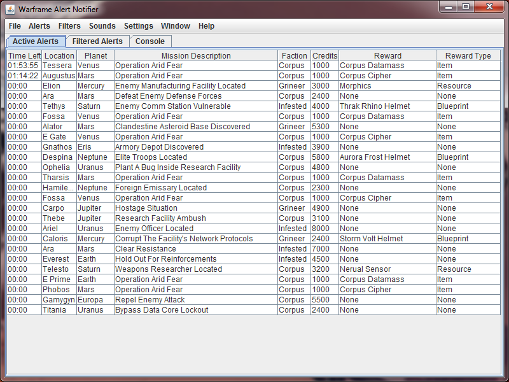This screenshot has width=509, height=382.
Task: Switch to the Filtered Alerts tab
Action: point(97,41)
